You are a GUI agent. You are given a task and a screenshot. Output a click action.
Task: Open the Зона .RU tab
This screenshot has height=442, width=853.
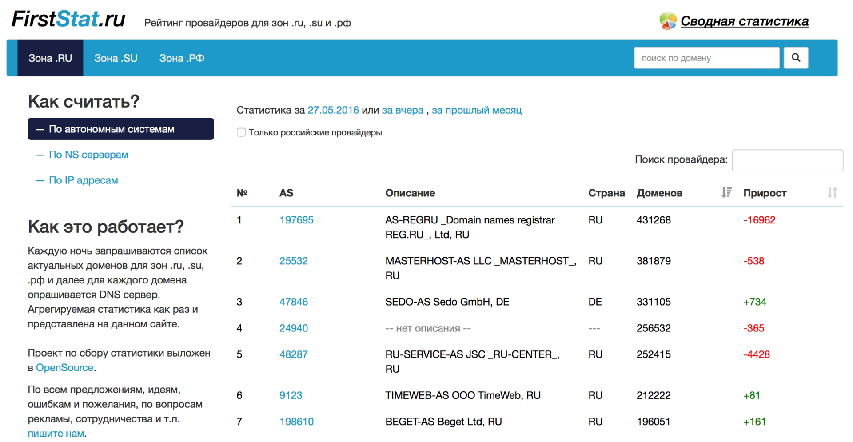point(50,58)
